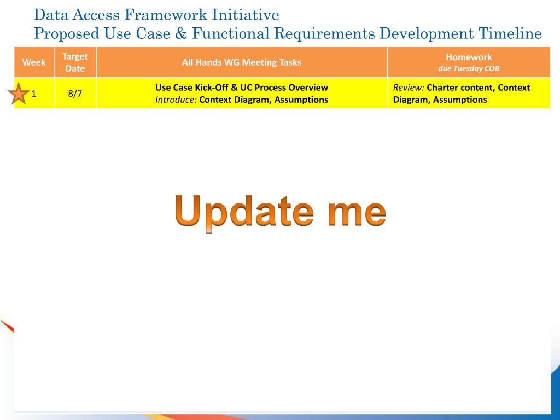
Task: Click "Introduce: Context Diagram, Assumptions" line
Action: tap(242, 100)
